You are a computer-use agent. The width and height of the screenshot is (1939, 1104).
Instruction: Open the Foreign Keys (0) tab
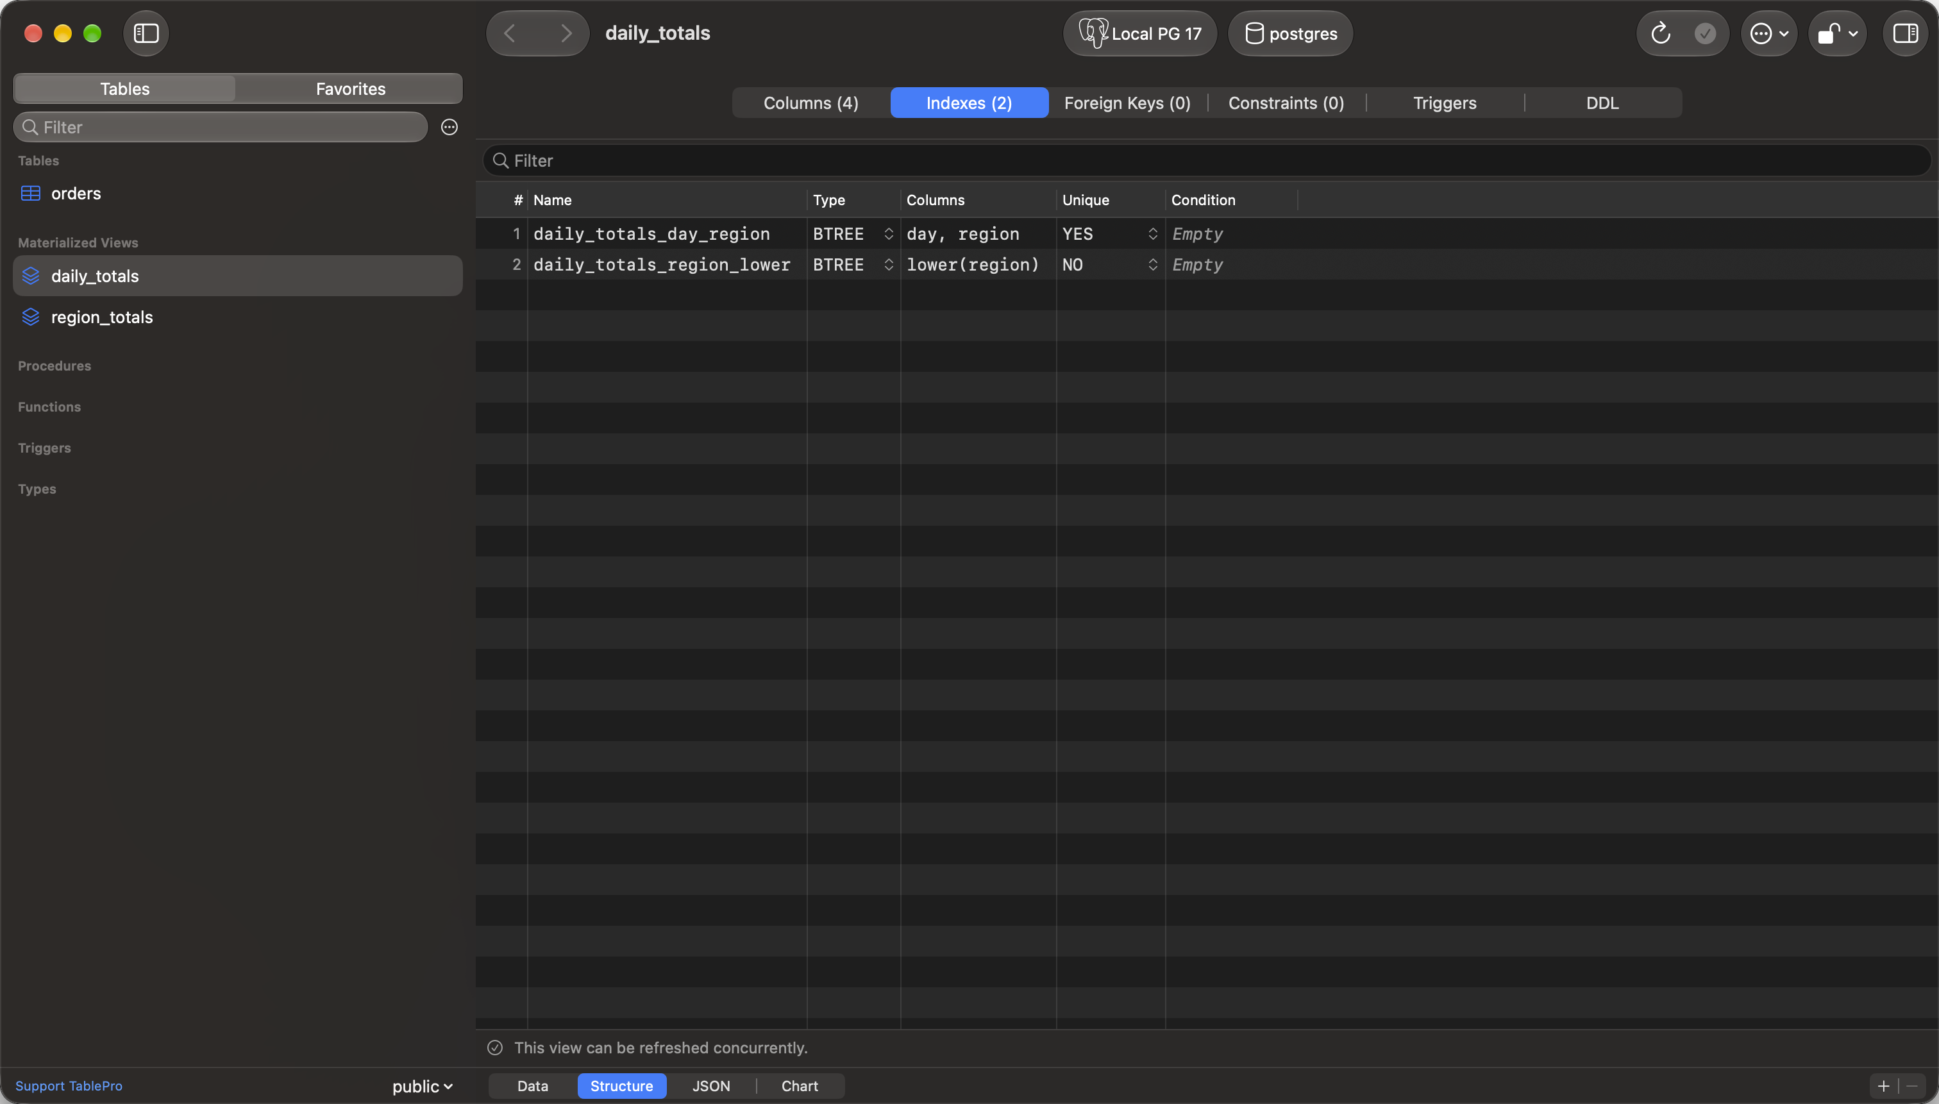(1127, 103)
